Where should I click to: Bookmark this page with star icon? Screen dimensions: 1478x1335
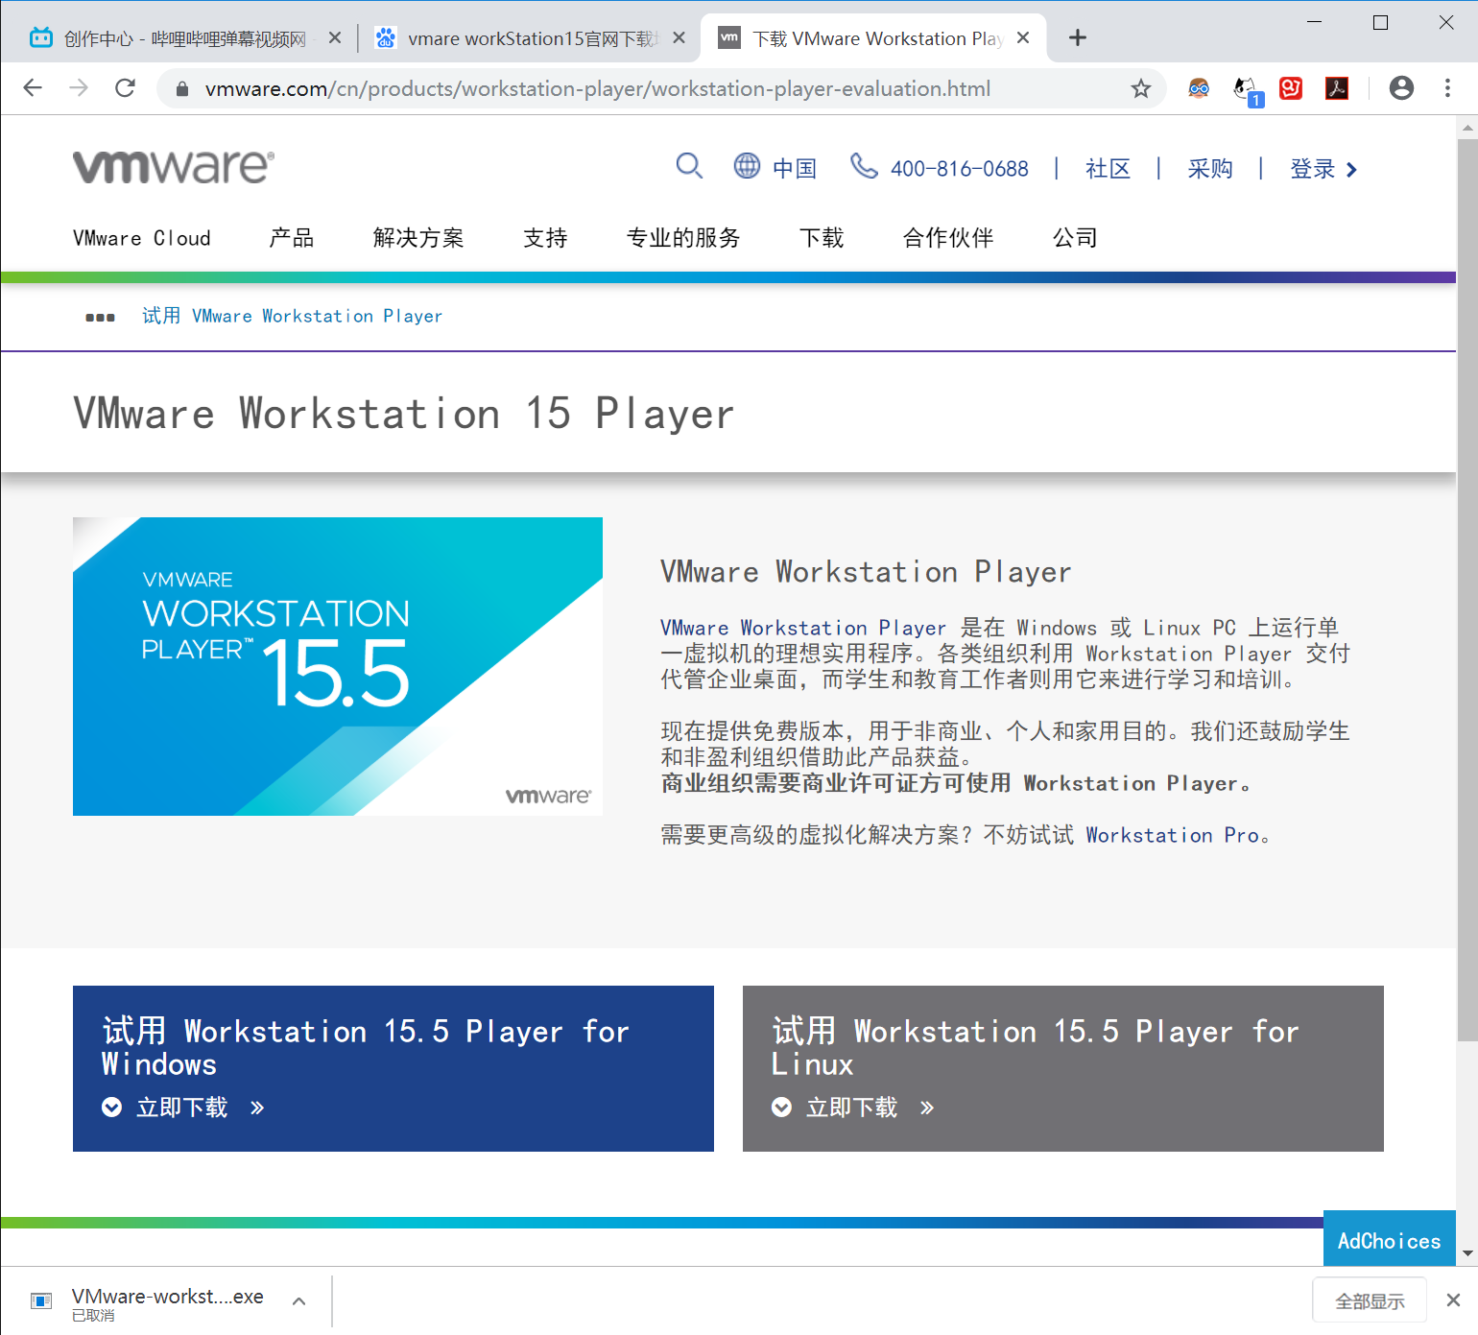pos(1140,89)
